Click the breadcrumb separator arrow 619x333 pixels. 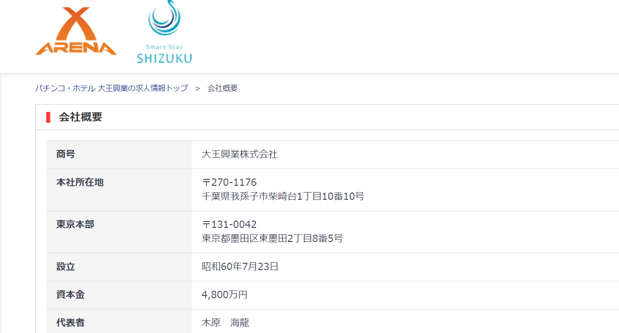point(198,88)
